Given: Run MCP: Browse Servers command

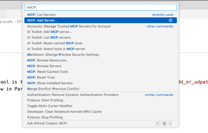Looking at the screenshot, I should coord(101,66).
